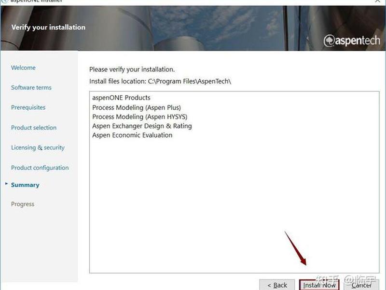Click the Cancel button
This screenshot has width=386, height=290.
361,285
